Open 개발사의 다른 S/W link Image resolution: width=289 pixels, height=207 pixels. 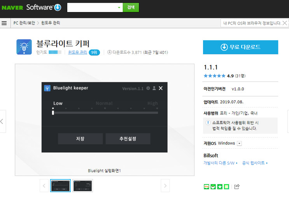tap(221, 163)
